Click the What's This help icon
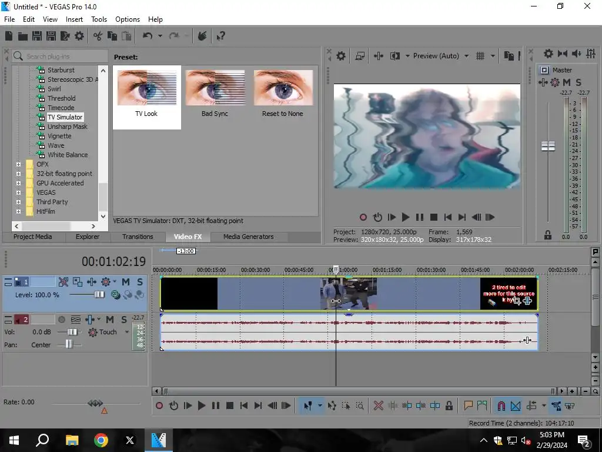The width and height of the screenshot is (602, 452). [x=220, y=36]
